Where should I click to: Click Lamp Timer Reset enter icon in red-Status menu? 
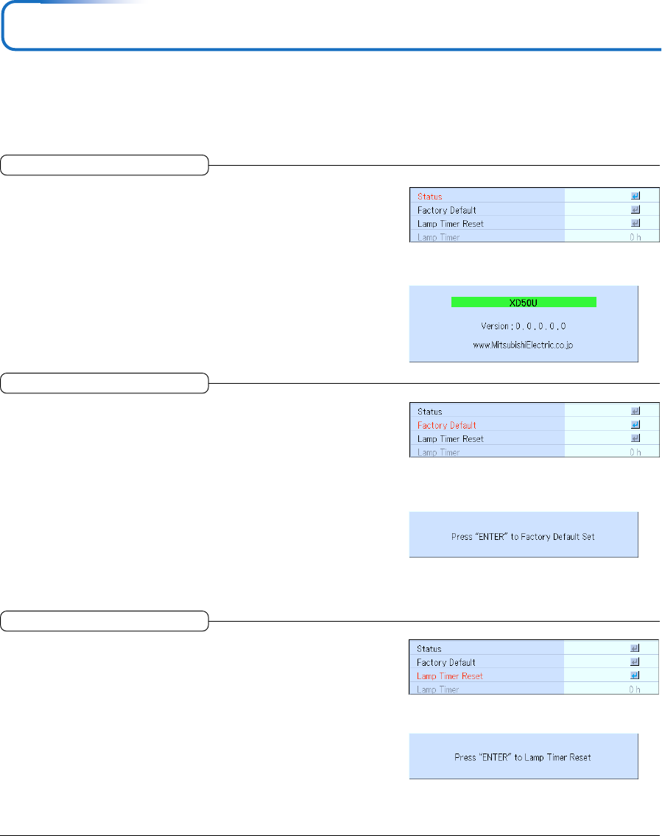(635, 223)
